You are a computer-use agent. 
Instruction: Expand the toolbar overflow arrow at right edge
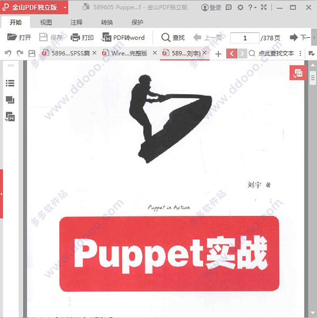(x=314, y=38)
